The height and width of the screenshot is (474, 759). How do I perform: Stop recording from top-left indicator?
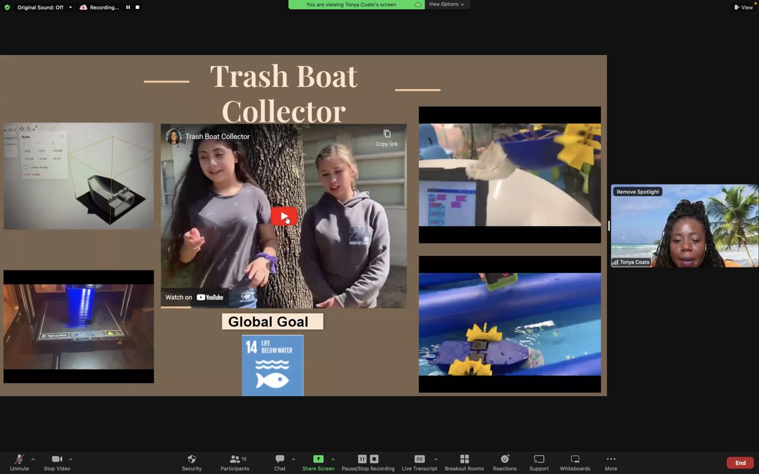click(x=137, y=8)
